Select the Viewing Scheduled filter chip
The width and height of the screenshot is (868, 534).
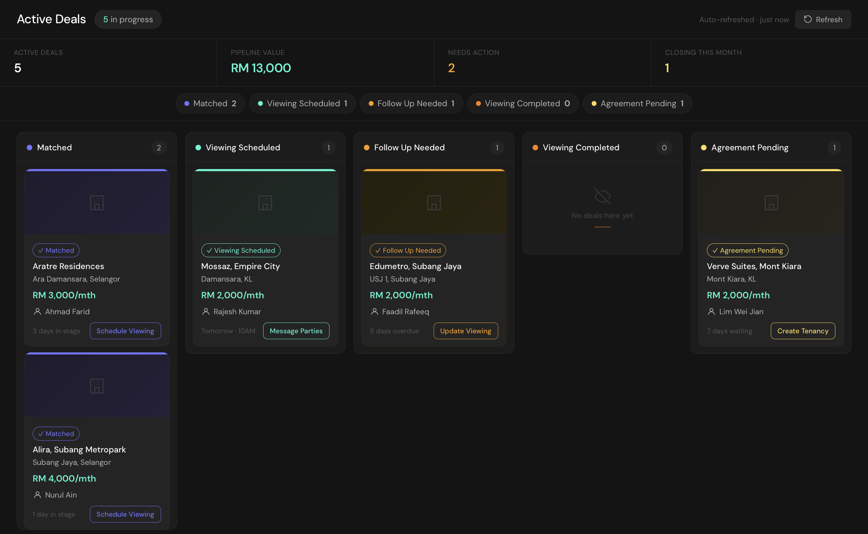pos(302,103)
